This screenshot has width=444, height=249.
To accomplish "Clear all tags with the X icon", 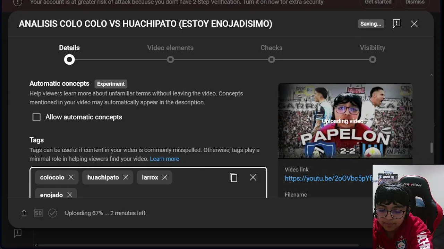I will point(253,177).
